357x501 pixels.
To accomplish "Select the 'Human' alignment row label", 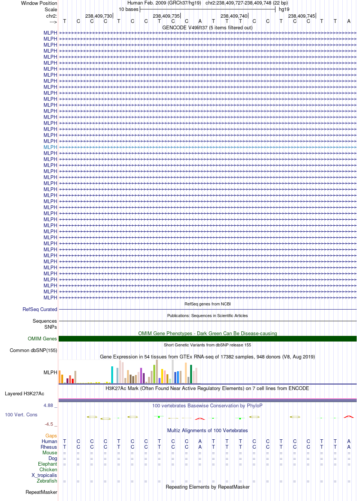I will (49, 441).
